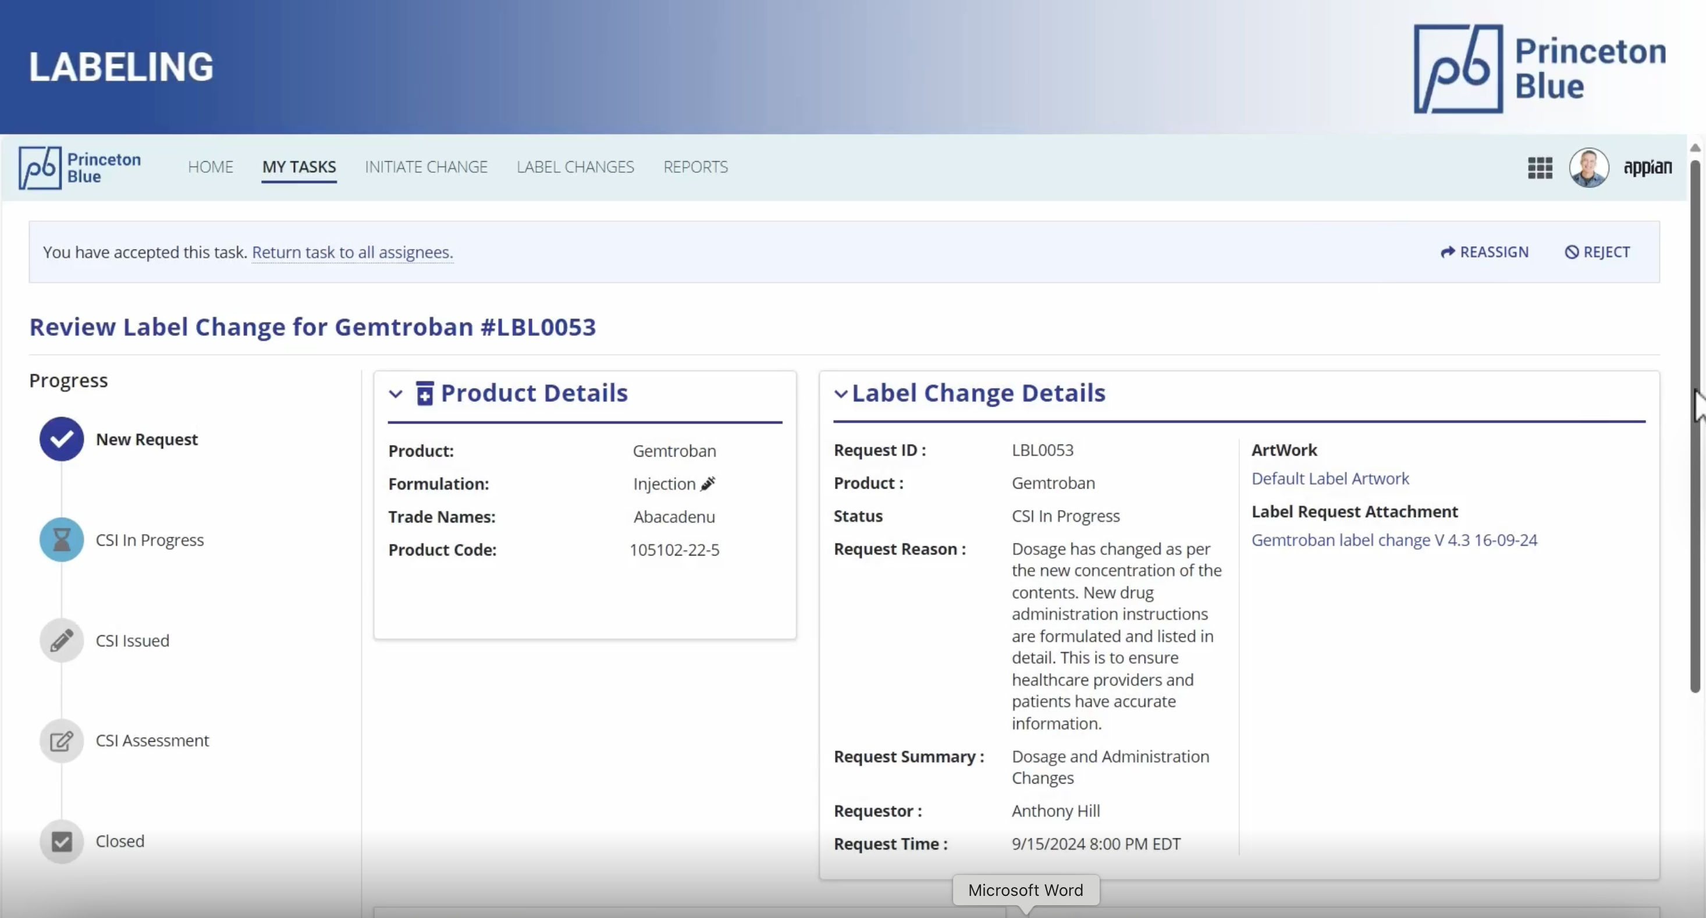Click the CSI In Progress hourglass icon

pos(62,540)
